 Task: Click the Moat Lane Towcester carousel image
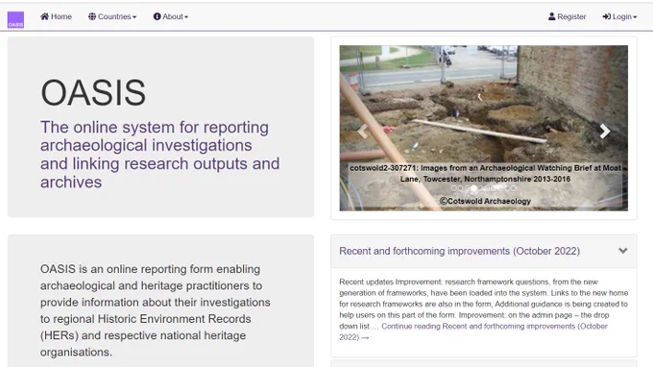(x=483, y=104)
